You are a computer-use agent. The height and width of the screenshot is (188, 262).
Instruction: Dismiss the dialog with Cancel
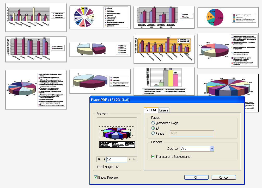pos(224,177)
